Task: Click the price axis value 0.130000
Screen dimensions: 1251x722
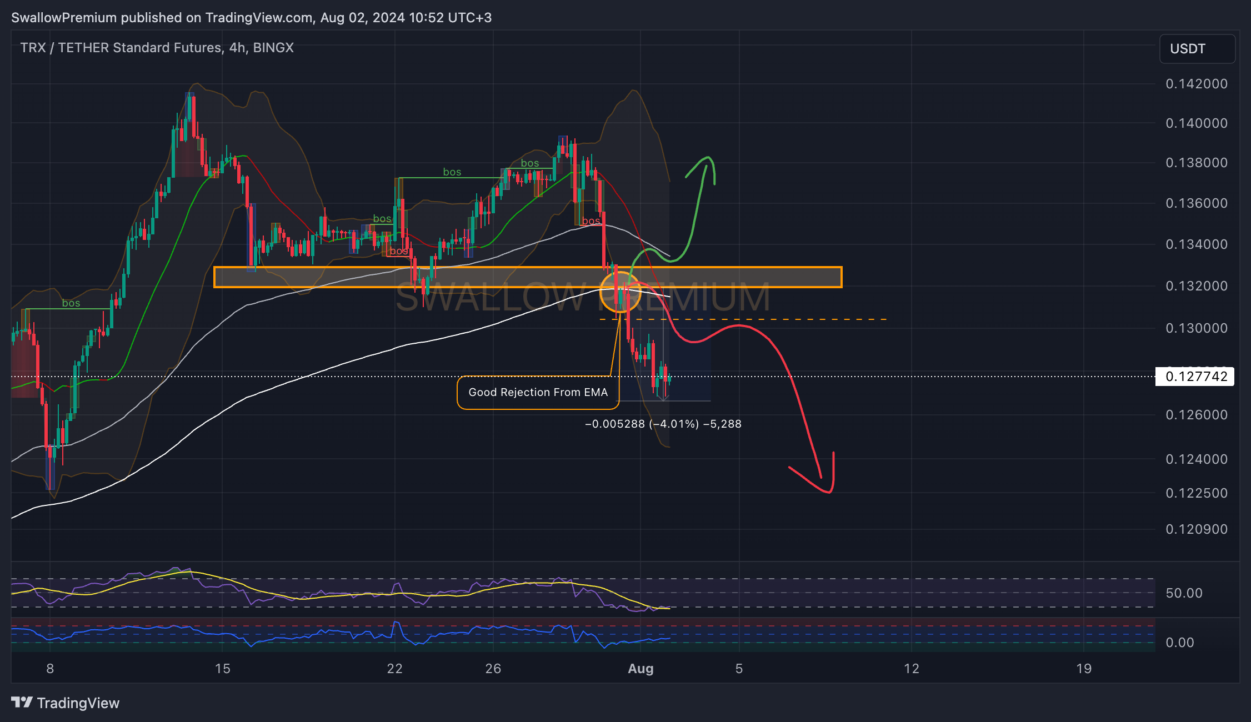Action: pos(1197,328)
